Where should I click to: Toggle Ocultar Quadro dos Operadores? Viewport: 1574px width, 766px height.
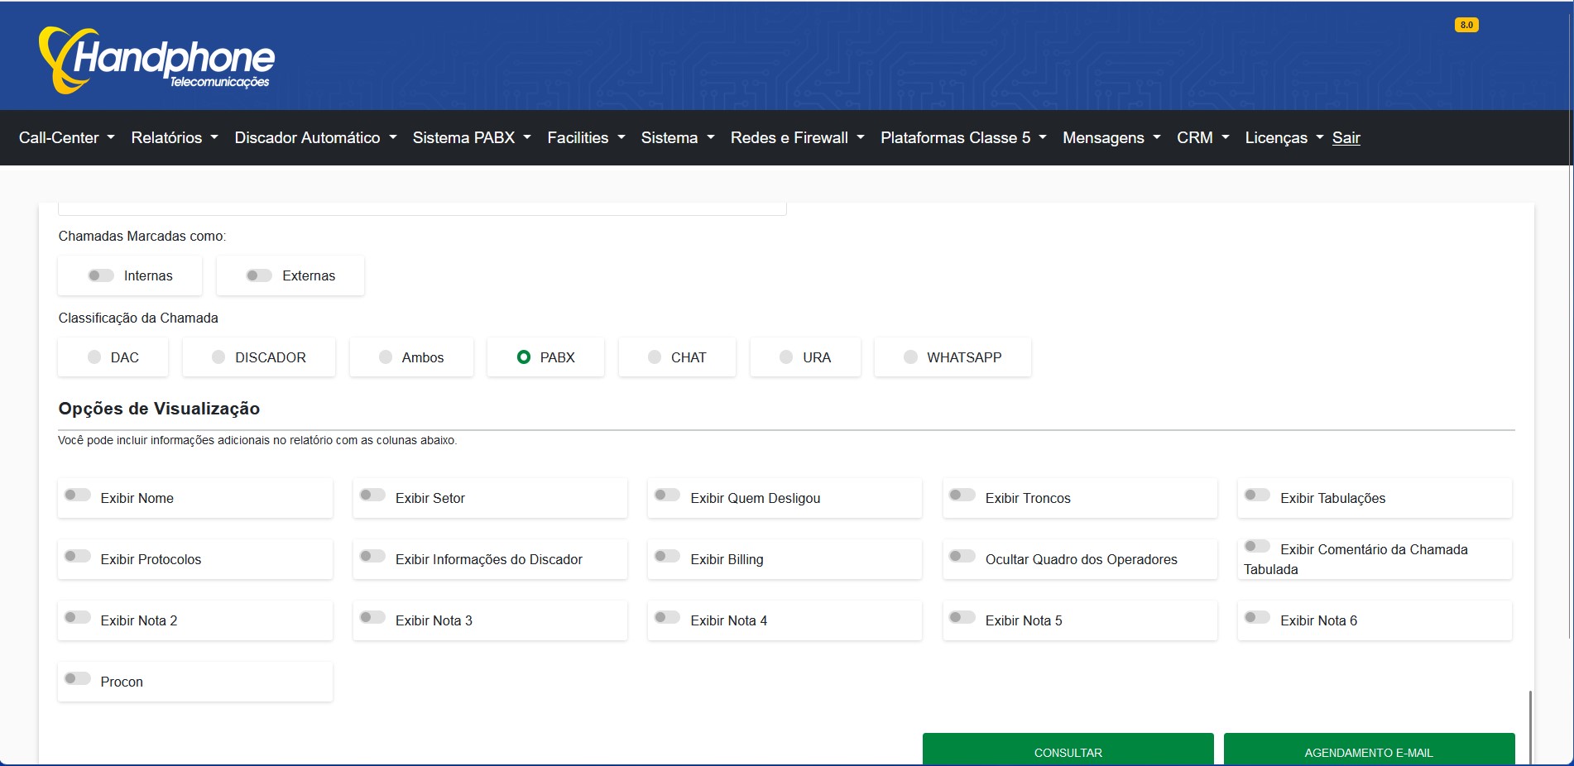962,557
